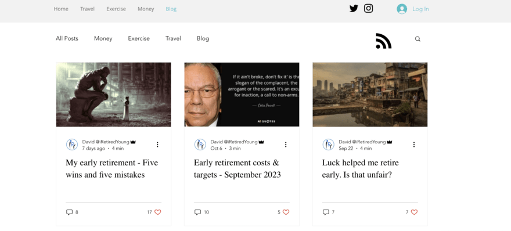The image size is (511, 231).
Task: Open 'Luck helped me retire early' article title
Action: tap(360, 168)
